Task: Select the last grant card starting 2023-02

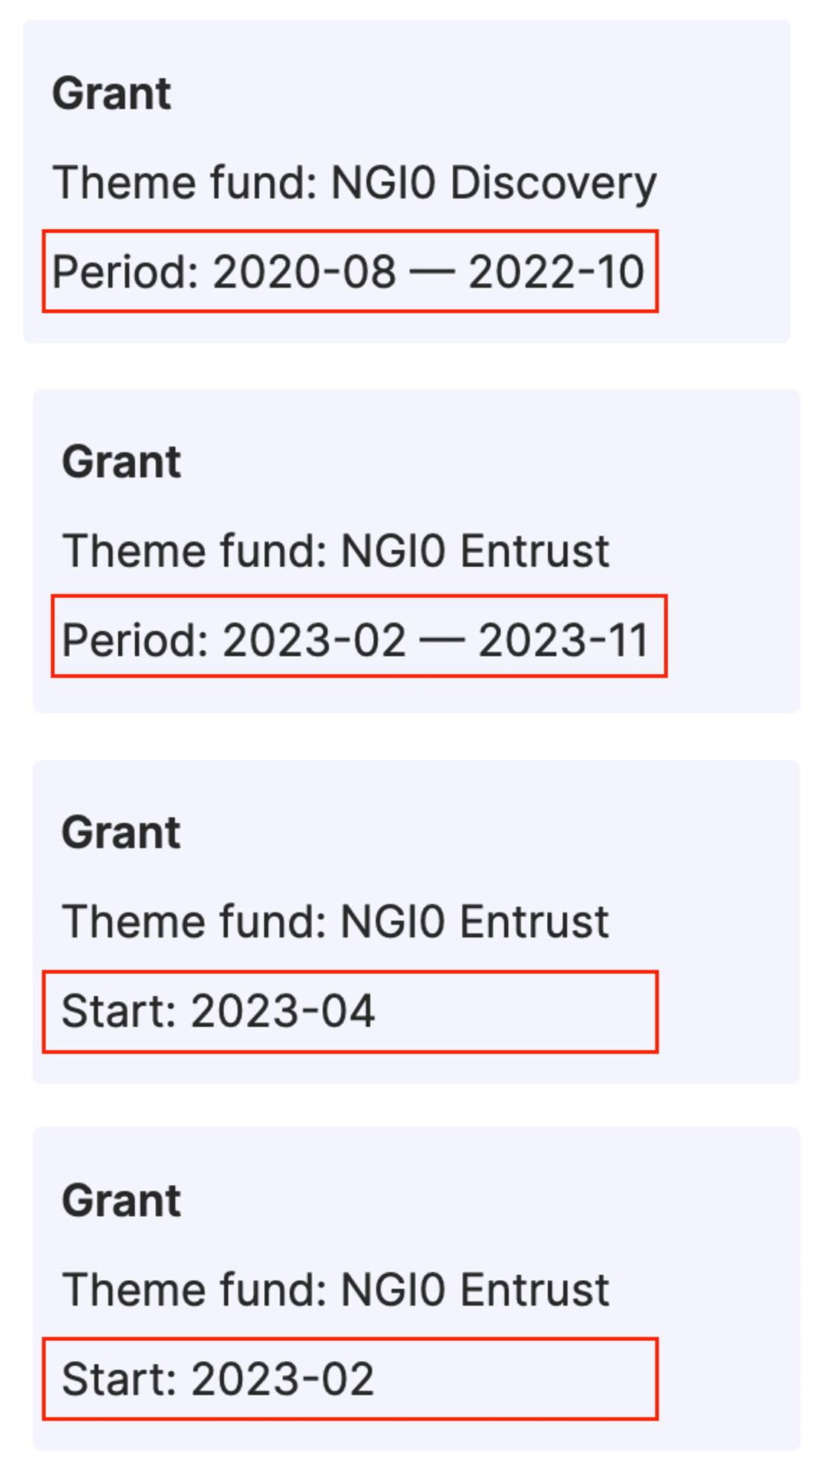Action: coord(416,1289)
